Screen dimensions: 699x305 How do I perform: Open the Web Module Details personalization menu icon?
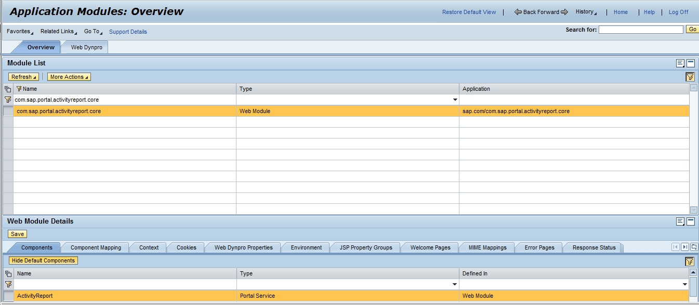680,221
